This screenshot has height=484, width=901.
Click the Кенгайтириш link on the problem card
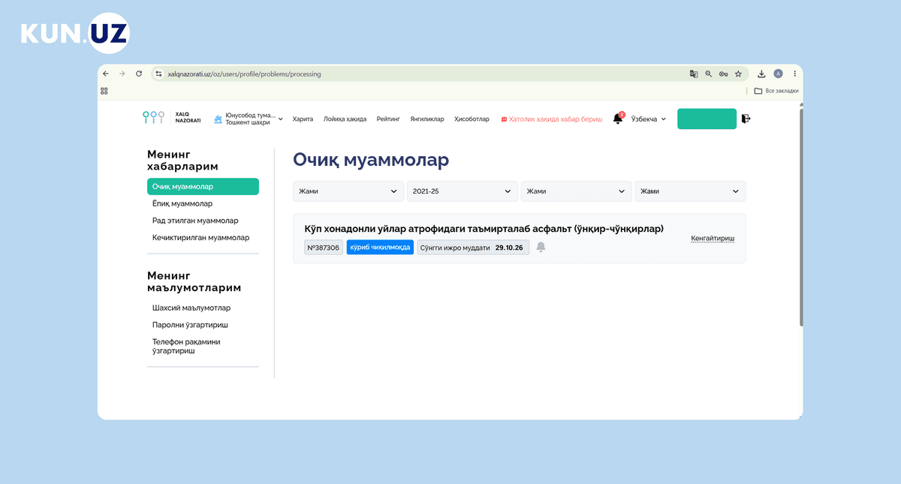pos(713,239)
